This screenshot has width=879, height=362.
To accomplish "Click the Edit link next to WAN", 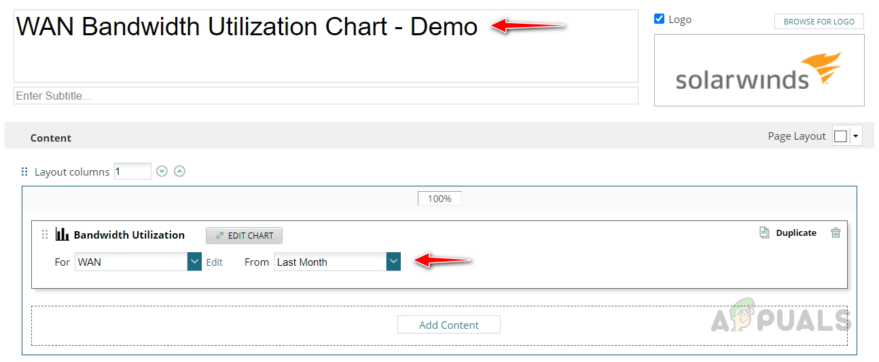I will (215, 262).
